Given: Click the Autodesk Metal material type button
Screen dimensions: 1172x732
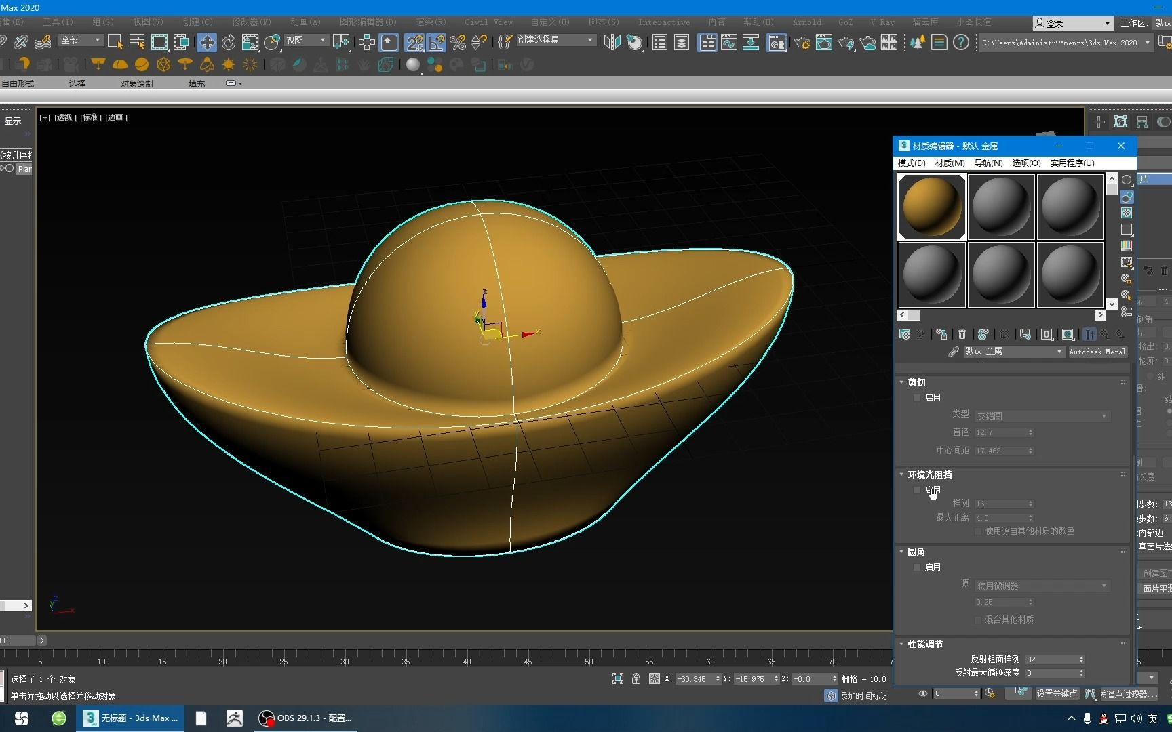Looking at the screenshot, I should click(1097, 352).
